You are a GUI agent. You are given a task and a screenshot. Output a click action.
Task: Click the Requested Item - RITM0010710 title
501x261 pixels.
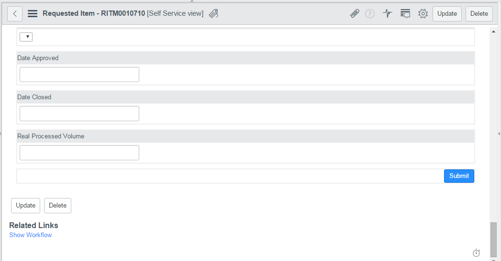tap(94, 13)
